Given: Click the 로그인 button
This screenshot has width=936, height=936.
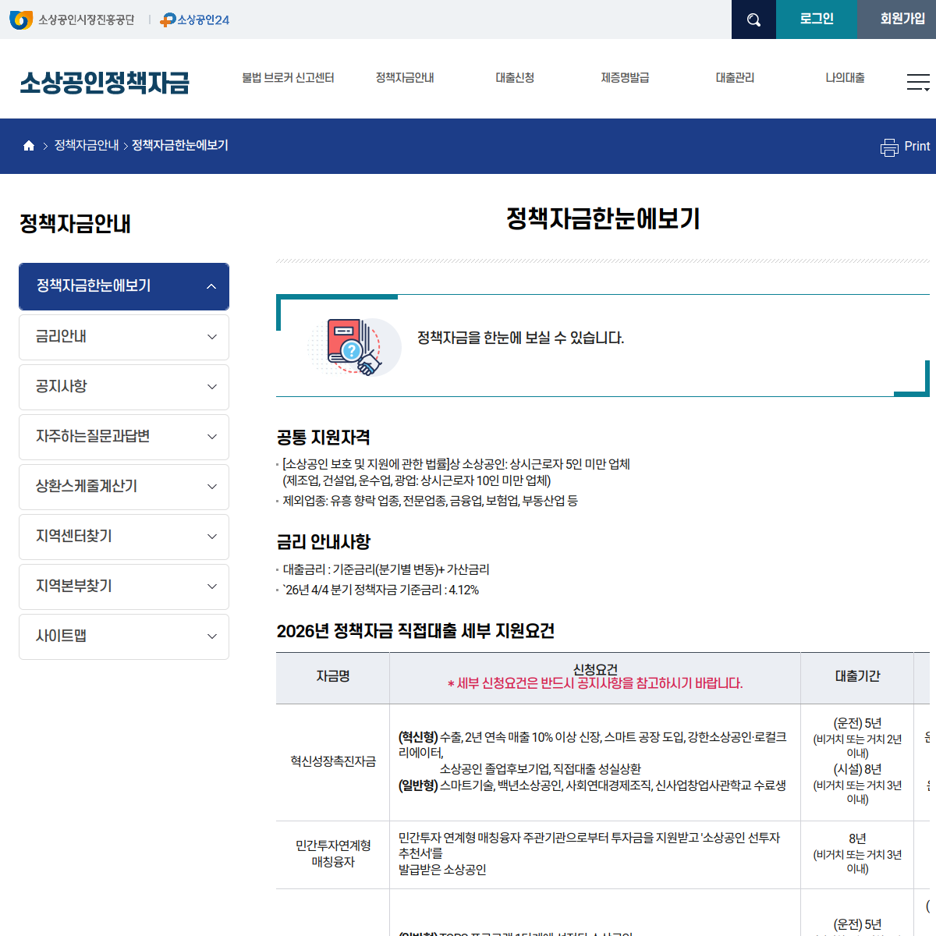Looking at the screenshot, I should point(817,19).
